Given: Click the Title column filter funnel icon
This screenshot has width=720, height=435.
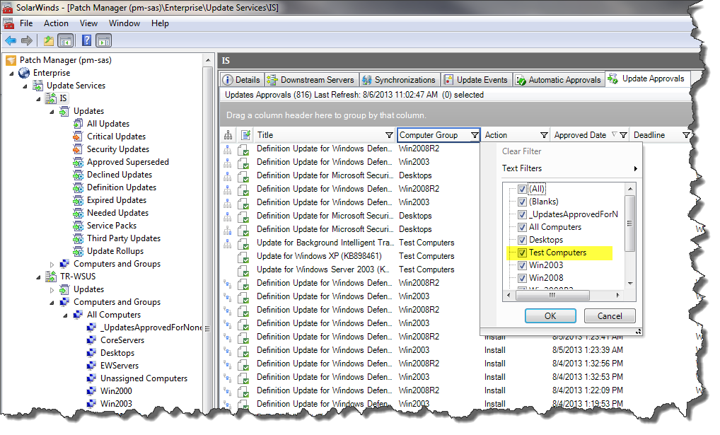Looking at the screenshot, I should click(x=389, y=135).
